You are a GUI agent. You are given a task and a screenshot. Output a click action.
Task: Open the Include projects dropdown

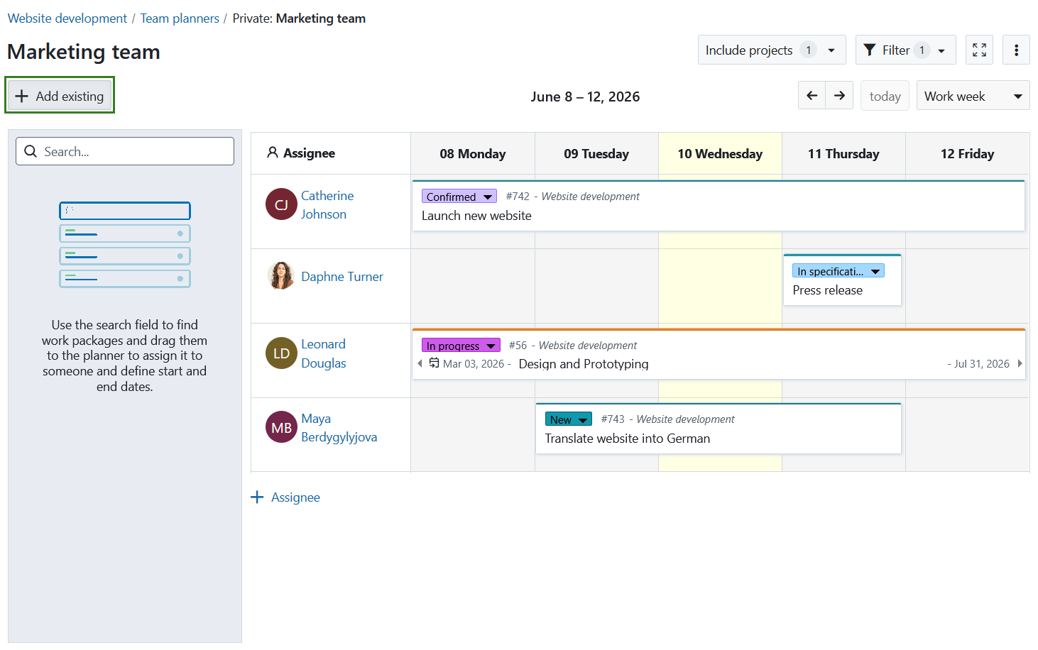pos(772,50)
